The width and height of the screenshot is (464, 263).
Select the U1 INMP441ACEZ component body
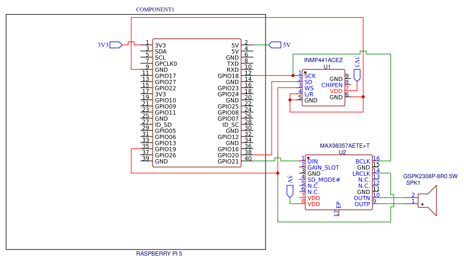(x=324, y=88)
